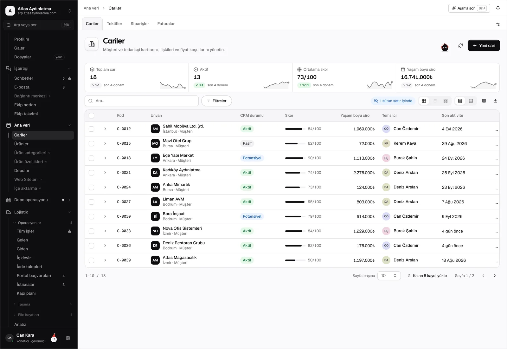
Task: Download the table with the export icon
Action: [x=495, y=101]
